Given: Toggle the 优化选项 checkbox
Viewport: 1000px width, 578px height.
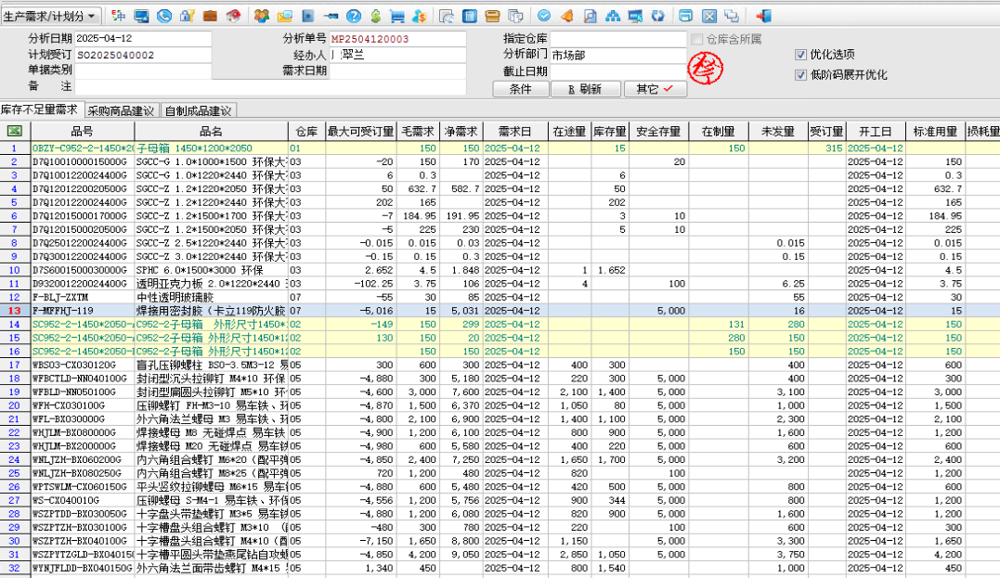Looking at the screenshot, I should (801, 55).
